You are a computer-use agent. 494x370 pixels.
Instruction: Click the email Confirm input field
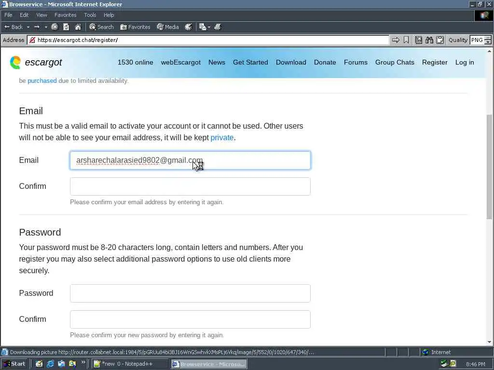(190, 186)
